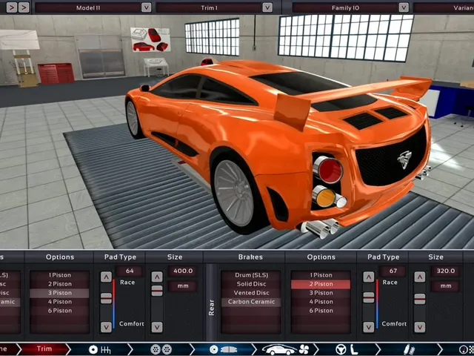Click the mm unit box under 400.0

(x=183, y=286)
